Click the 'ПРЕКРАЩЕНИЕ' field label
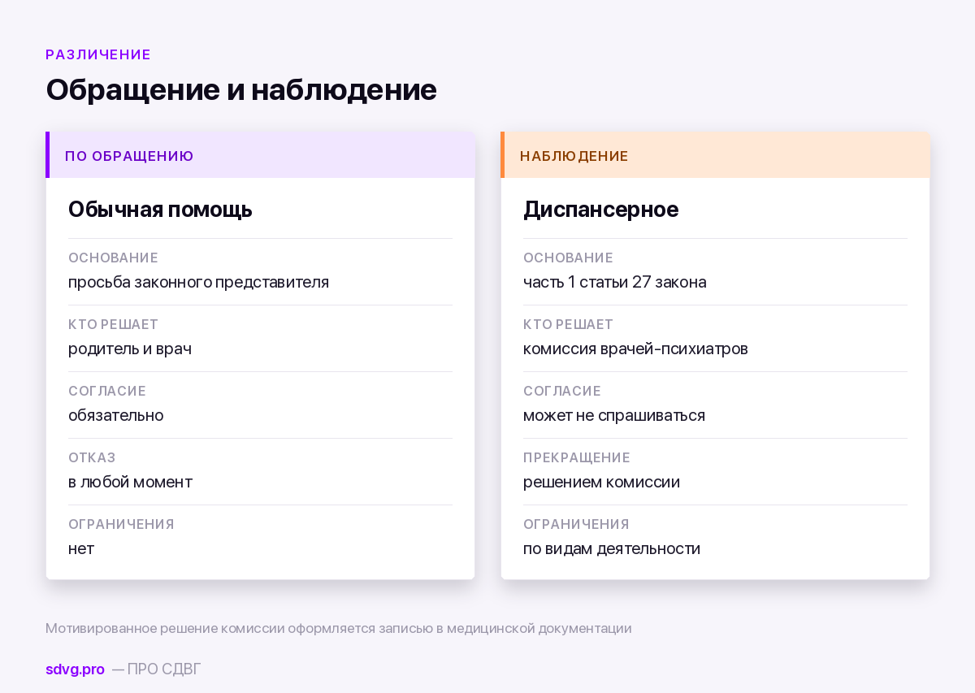This screenshot has height=693, width=975. tap(577, 458)
